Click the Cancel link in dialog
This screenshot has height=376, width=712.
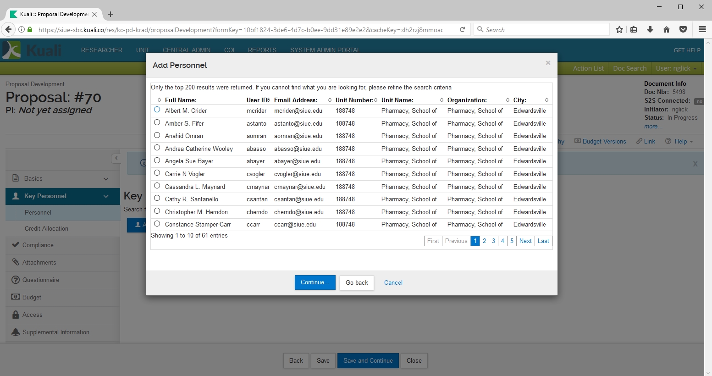[393, 282]
